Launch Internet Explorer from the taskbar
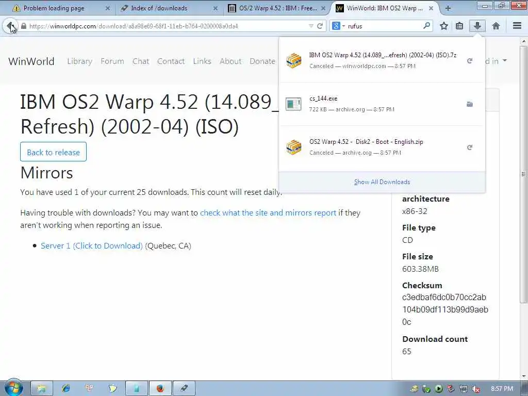 coord(65,388)
